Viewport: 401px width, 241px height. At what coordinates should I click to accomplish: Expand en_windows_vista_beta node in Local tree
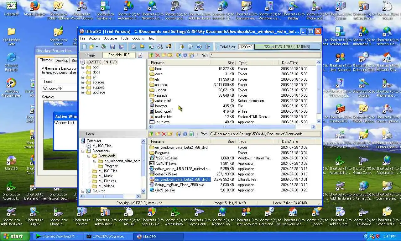point(95,161)
